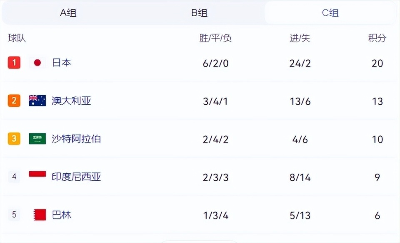Click the orange rank 2 badge
Screen dimensions: 400x243
click(x=14, y=101)
